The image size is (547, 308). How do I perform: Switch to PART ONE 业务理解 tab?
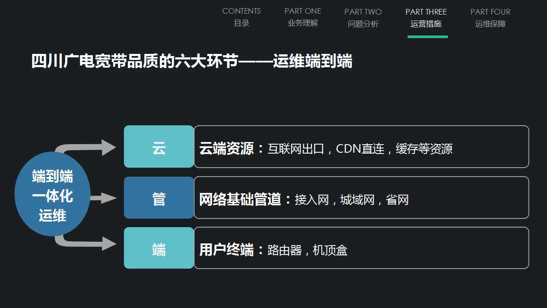(303, 17)
